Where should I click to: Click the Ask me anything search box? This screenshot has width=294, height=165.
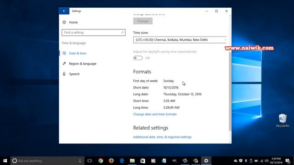(x=47, y=161)
